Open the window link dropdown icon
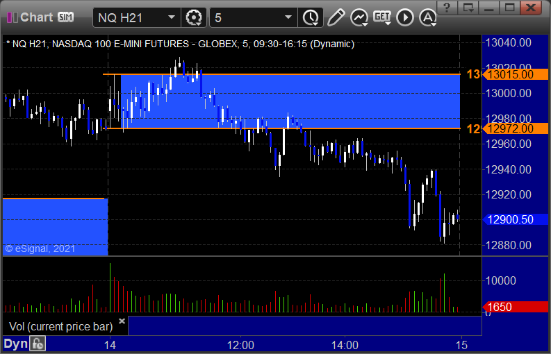Viewport: 551px width, 354px height. coord(468,8)
